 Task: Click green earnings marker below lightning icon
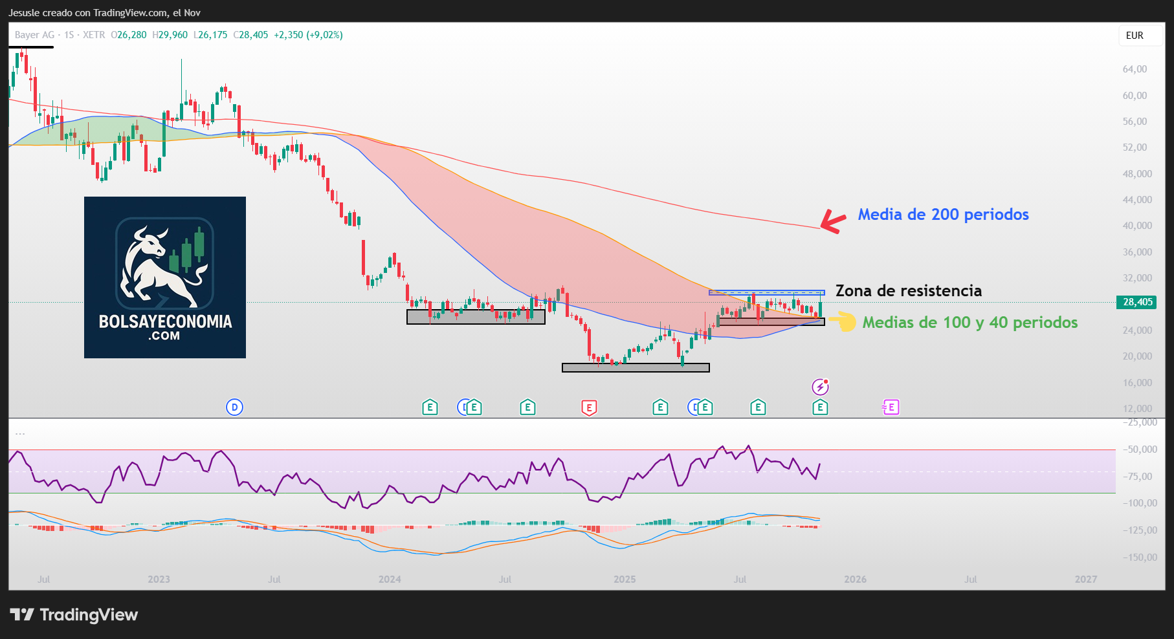[x=820, y=407]
